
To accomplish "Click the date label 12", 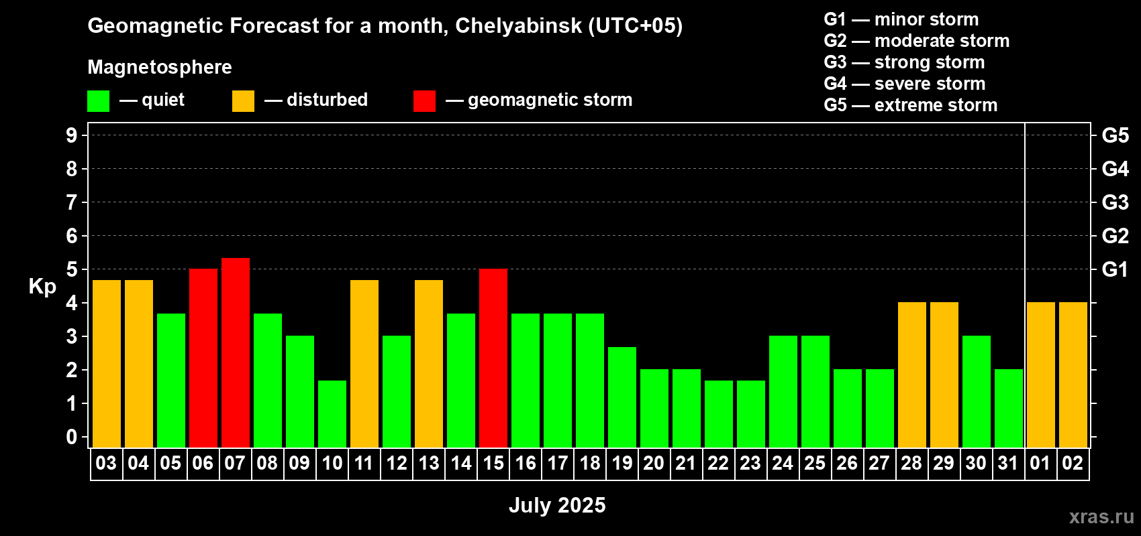I will tap(397, 464).
